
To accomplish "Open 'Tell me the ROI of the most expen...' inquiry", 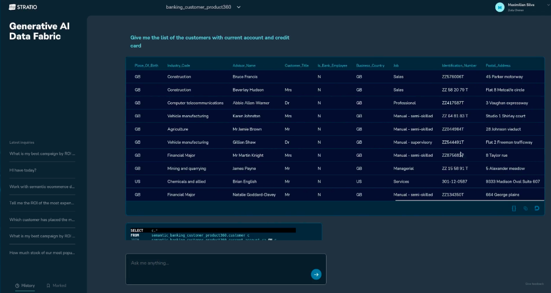I will pyautogui.click(x=42, y=203).
